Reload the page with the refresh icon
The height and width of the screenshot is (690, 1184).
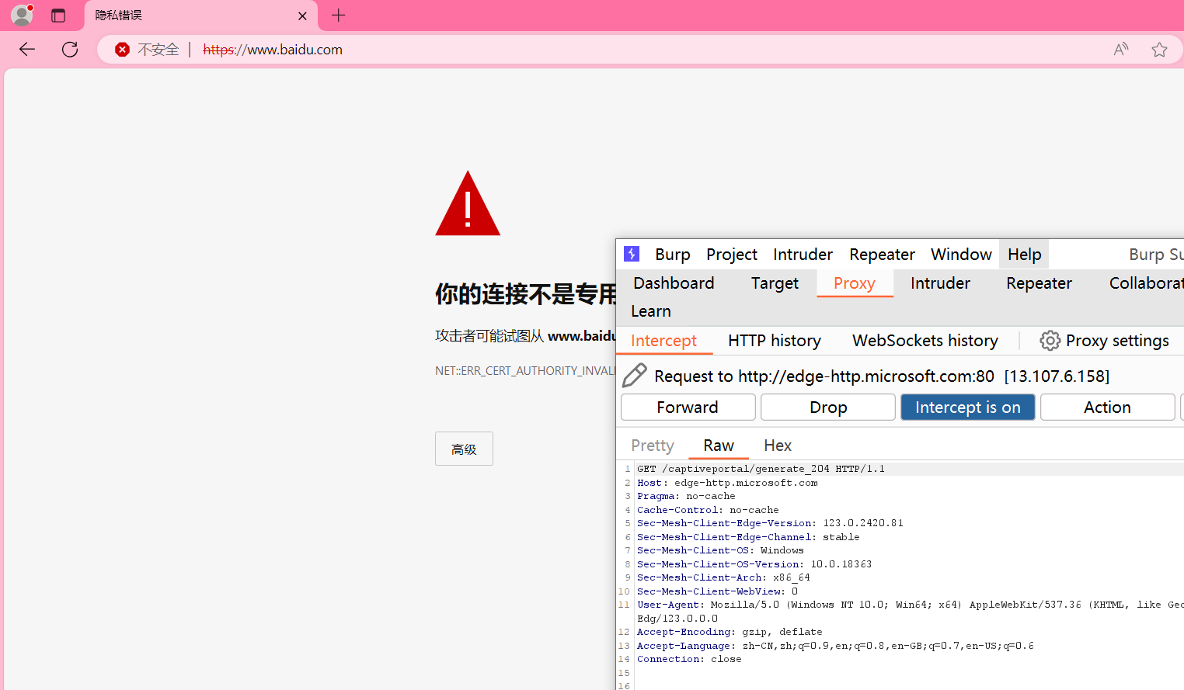pos(70,50)
